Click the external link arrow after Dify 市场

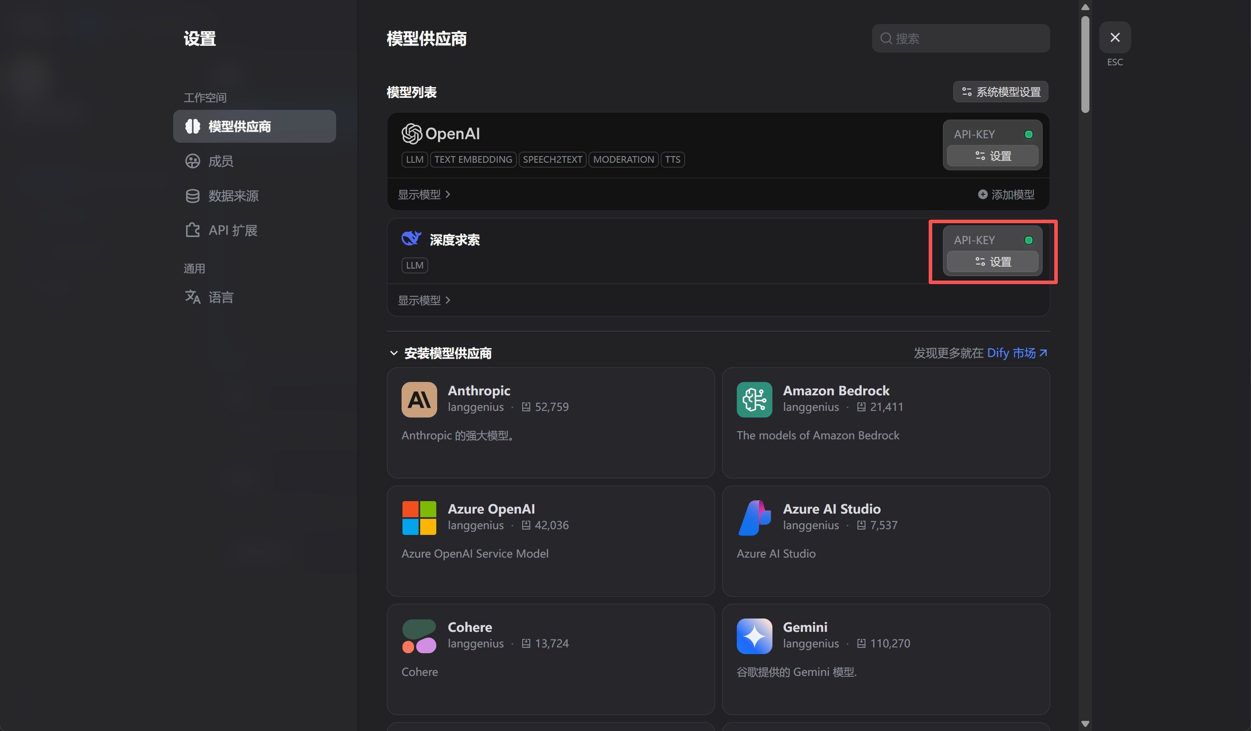click(x=1043, y=353)
